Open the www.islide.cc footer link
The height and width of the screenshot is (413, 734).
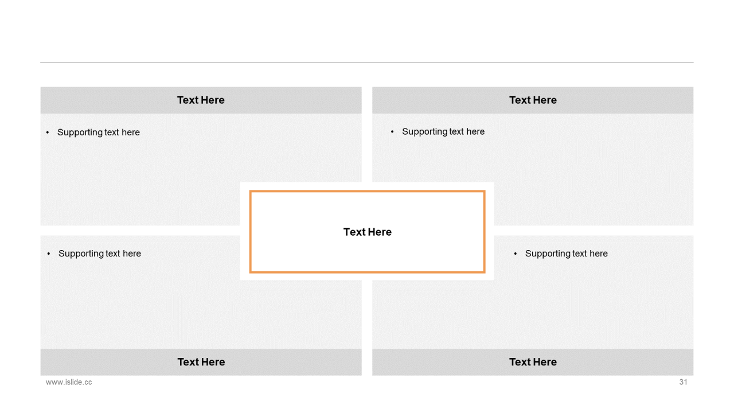[x=69, y=382]
